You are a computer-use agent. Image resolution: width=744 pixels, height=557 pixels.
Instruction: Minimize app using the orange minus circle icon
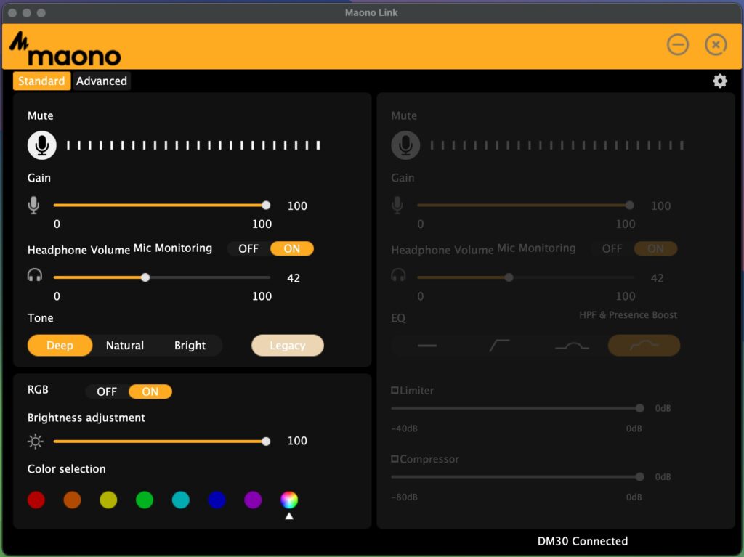(678, 45)
